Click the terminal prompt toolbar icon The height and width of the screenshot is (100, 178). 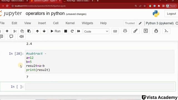pos(166,31)
